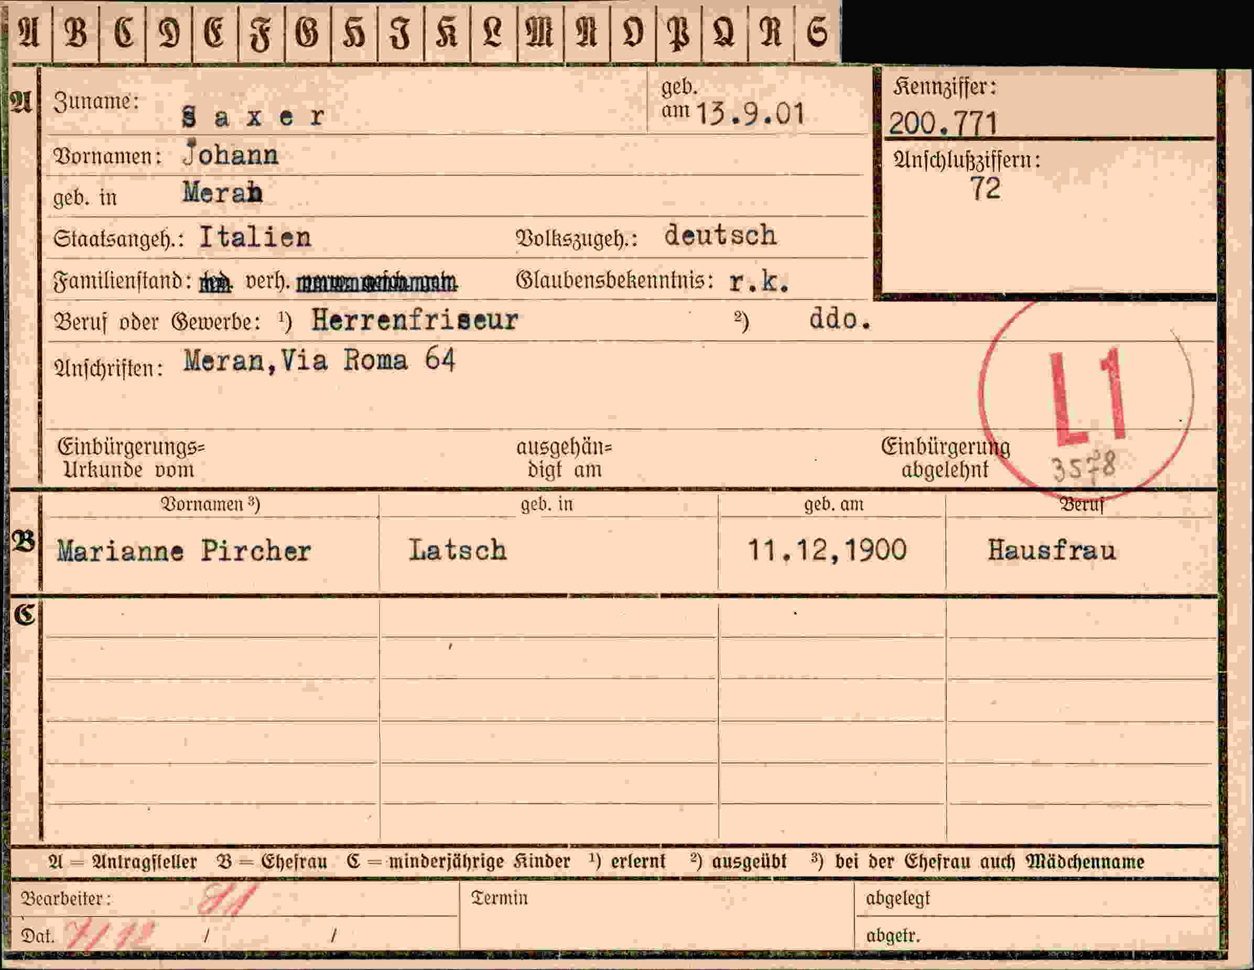Click the red handwritten date beside 'Dat.'

(x=110, y=934)
